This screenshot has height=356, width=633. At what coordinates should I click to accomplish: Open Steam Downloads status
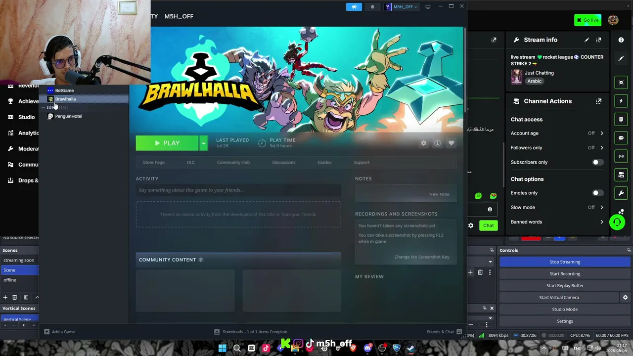click(251, 332)
